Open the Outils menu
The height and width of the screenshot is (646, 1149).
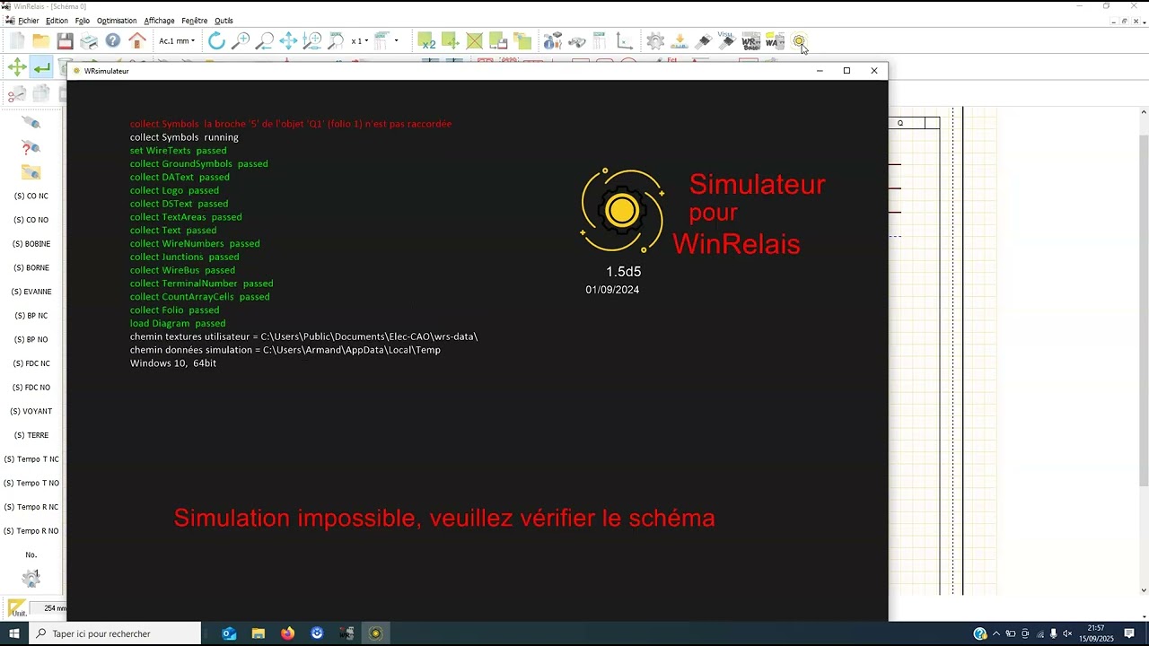click(x=224, y=21)
